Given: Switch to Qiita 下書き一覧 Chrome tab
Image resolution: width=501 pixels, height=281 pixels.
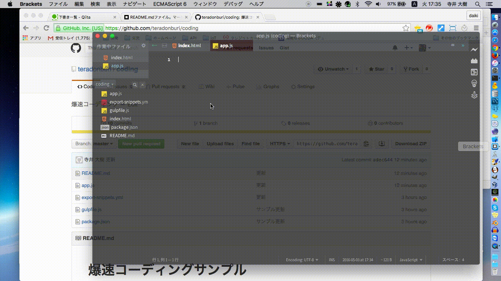Looking at the screenshot, I should (x=84, y=17).
